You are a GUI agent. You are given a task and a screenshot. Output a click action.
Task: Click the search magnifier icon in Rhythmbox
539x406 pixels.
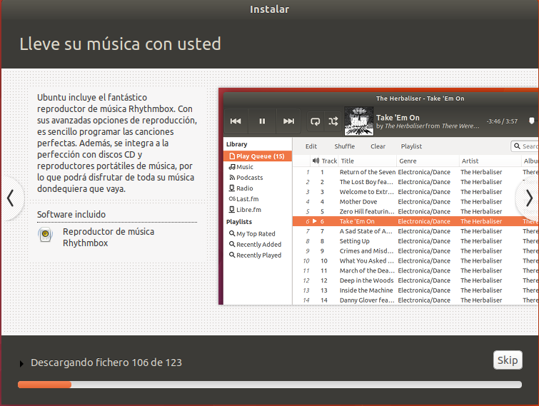click(517, 146)
